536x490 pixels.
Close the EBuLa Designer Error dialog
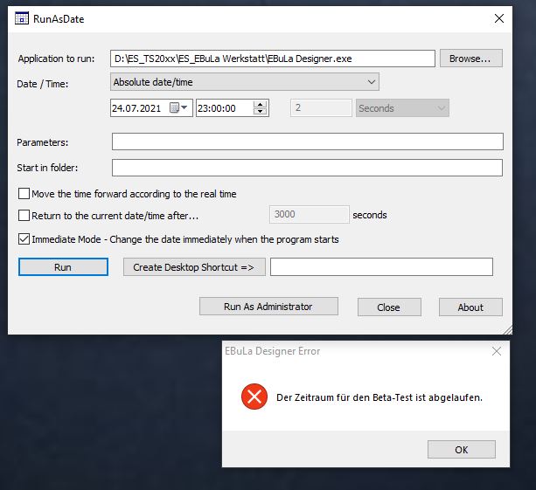(497, 351)
